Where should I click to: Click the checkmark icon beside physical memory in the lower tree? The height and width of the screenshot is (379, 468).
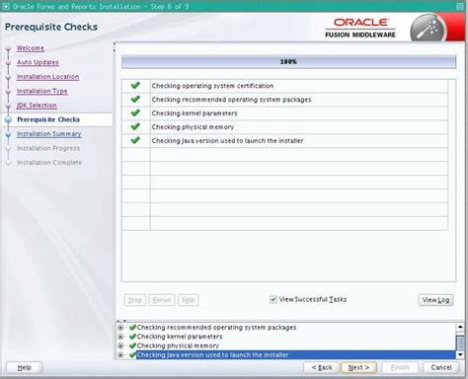pos(132,345)
